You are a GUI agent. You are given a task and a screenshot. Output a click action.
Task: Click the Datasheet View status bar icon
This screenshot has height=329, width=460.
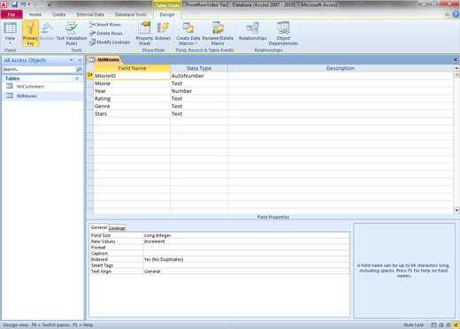click(433, 325)
